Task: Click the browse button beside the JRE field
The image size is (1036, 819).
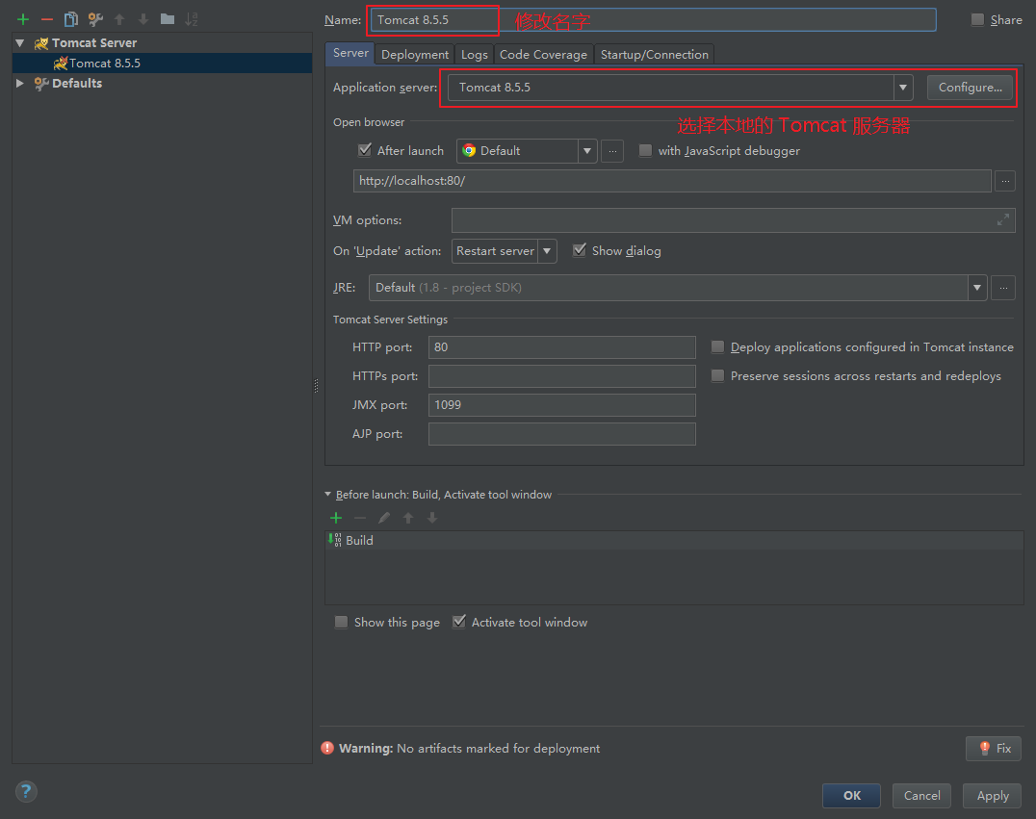Action: tap(1003, 287)
